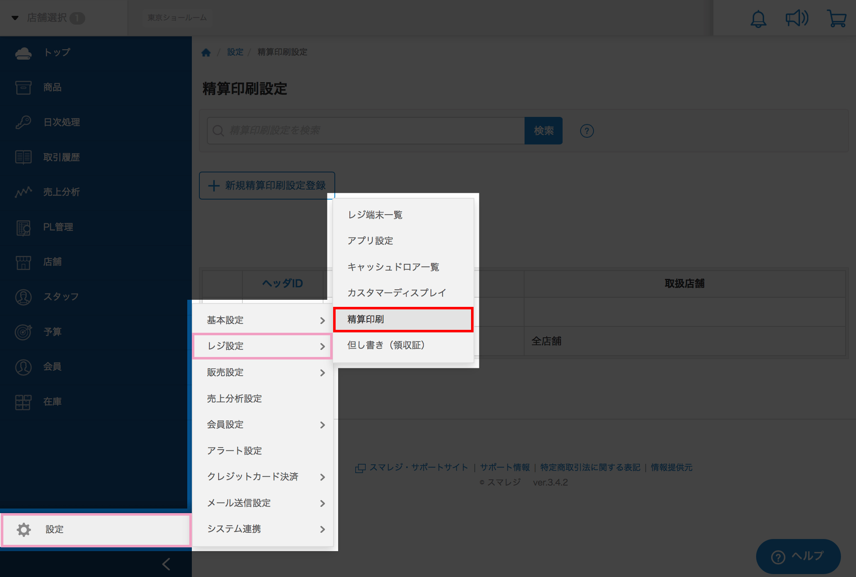Open the 設定 gear icon in sidebar
Image resolution: width=856 pixels, height=577 pixels.
tap(24, 529)
